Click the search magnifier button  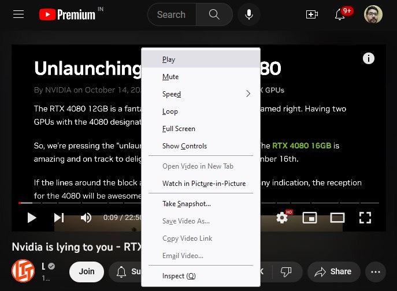pyautogui.click(x=214, y=14)
